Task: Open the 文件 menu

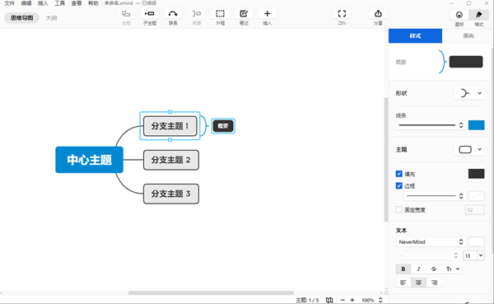Action: pos(9,3)
